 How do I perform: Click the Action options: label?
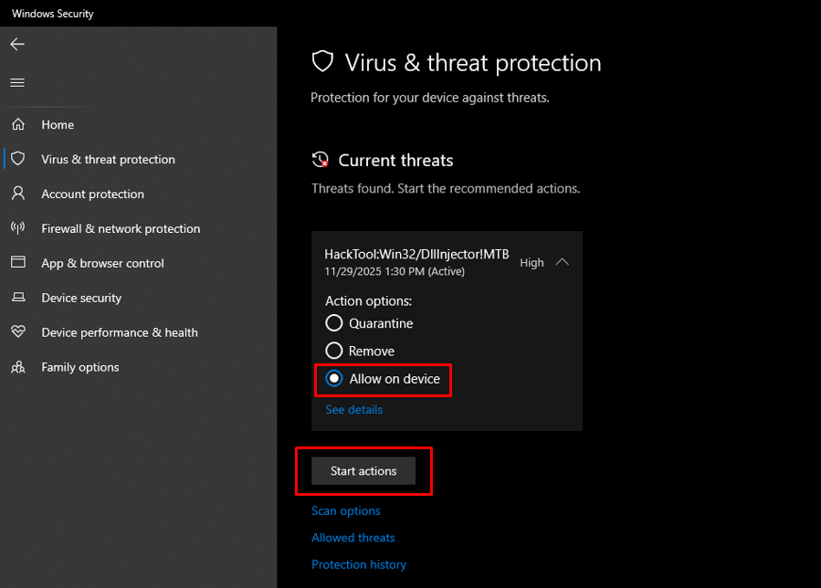[369, 301]
